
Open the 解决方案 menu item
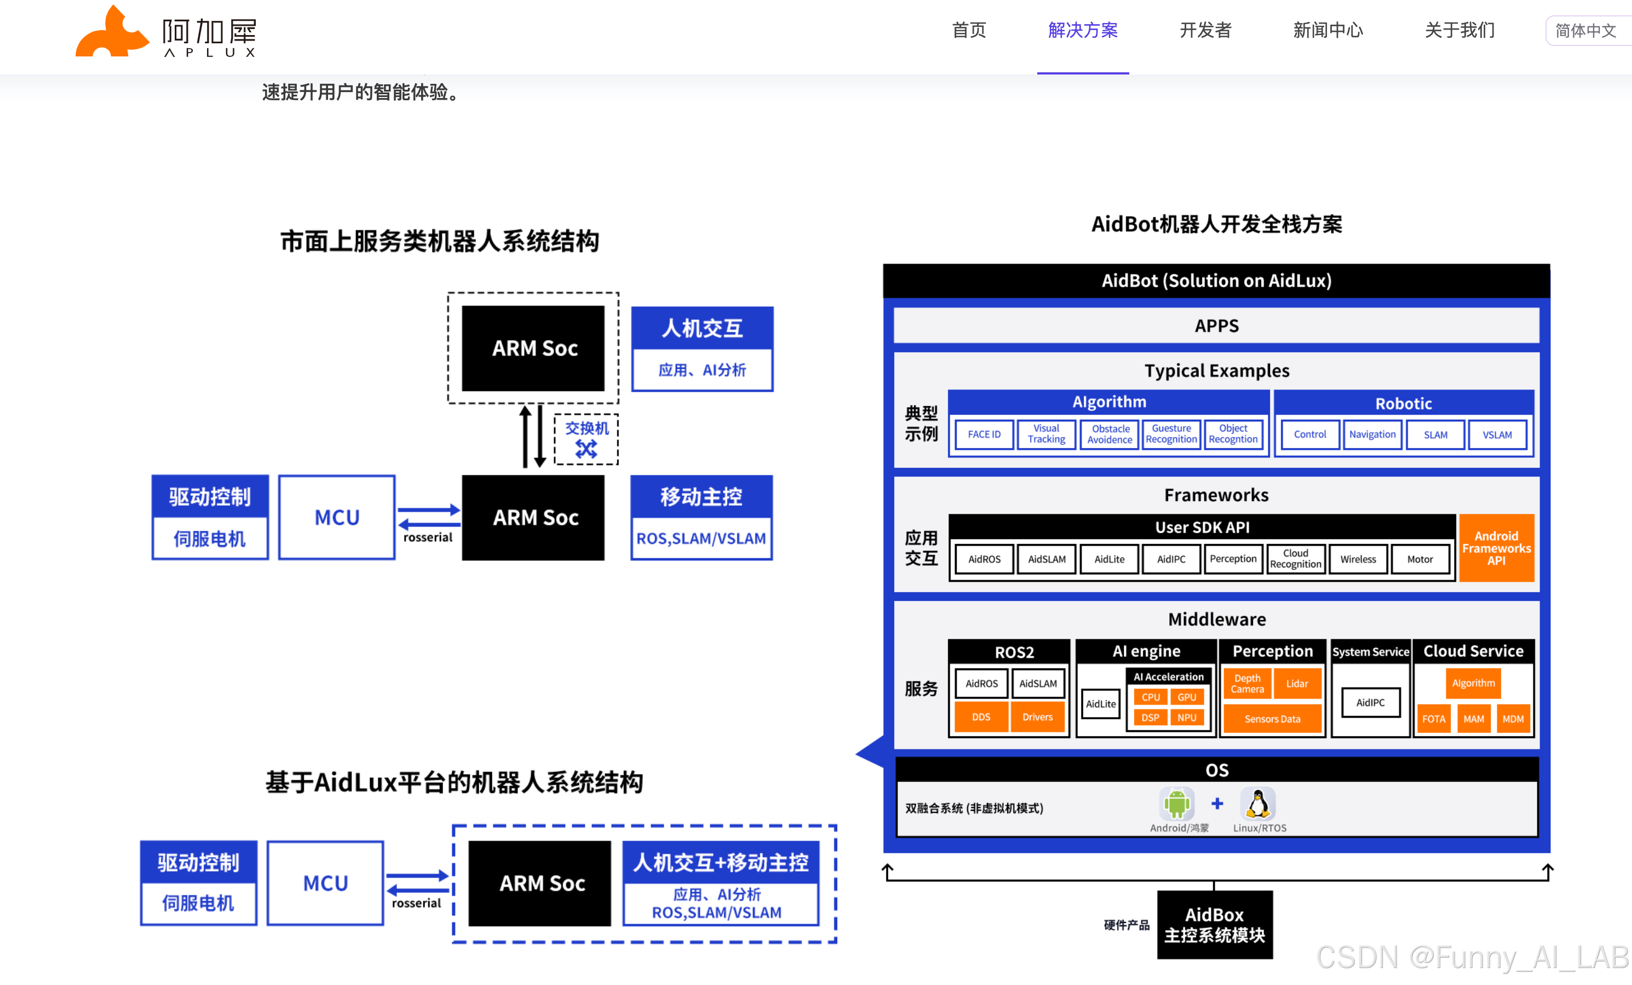tap(1082, 31)
